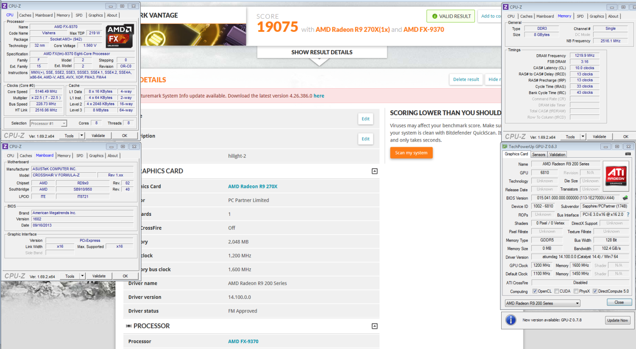
Task: Toggle the PhysX checkbox in GPU-Z
Action: pos(576,291)
